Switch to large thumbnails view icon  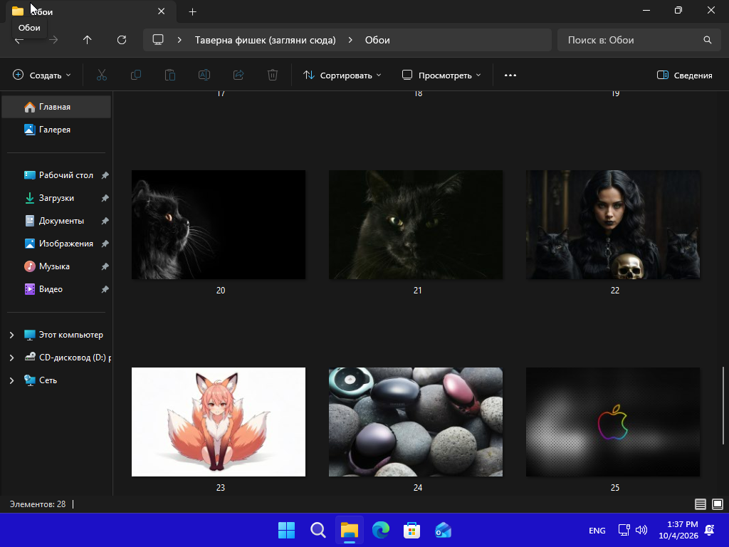pos(718,504)
